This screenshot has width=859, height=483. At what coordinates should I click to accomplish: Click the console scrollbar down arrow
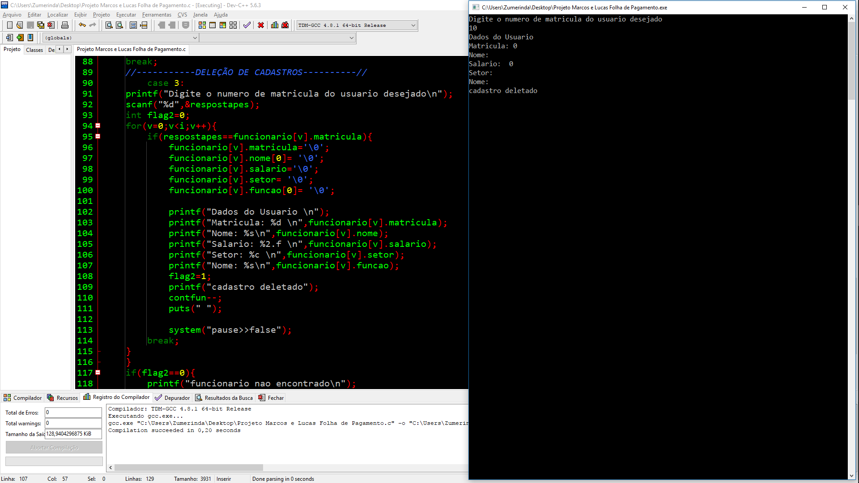point(851,476)
